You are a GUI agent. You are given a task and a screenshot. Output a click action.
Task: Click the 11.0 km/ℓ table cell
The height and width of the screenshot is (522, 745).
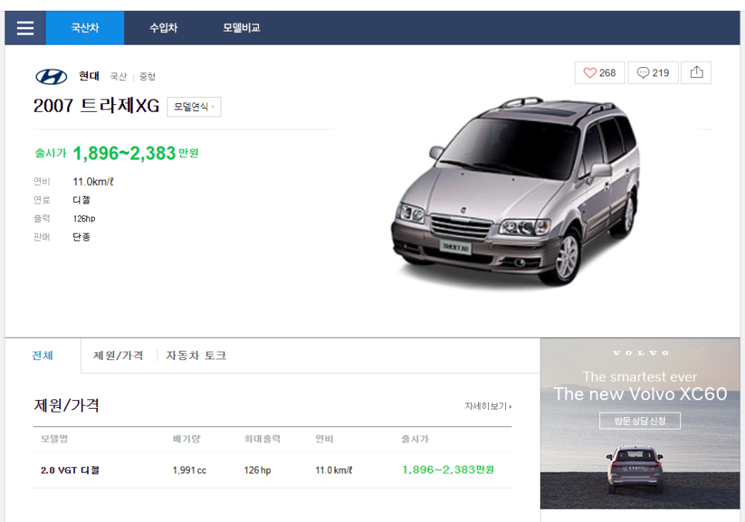pyautogui.click(x=334, y=470)
